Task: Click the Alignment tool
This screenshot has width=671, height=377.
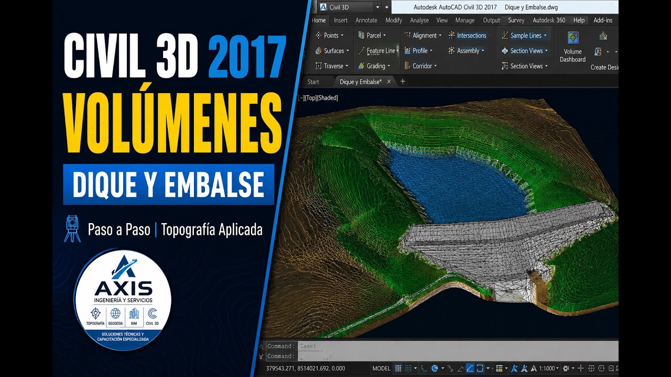Action: tap(423, 36)
